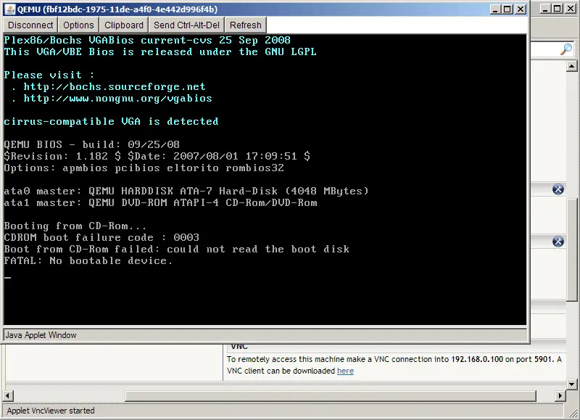
Task: Click the Disconnect button in the VNC viewer
Action: click(30, 25)
